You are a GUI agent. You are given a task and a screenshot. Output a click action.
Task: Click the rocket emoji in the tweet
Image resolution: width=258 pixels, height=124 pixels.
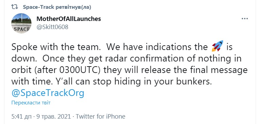pos(218,46)
